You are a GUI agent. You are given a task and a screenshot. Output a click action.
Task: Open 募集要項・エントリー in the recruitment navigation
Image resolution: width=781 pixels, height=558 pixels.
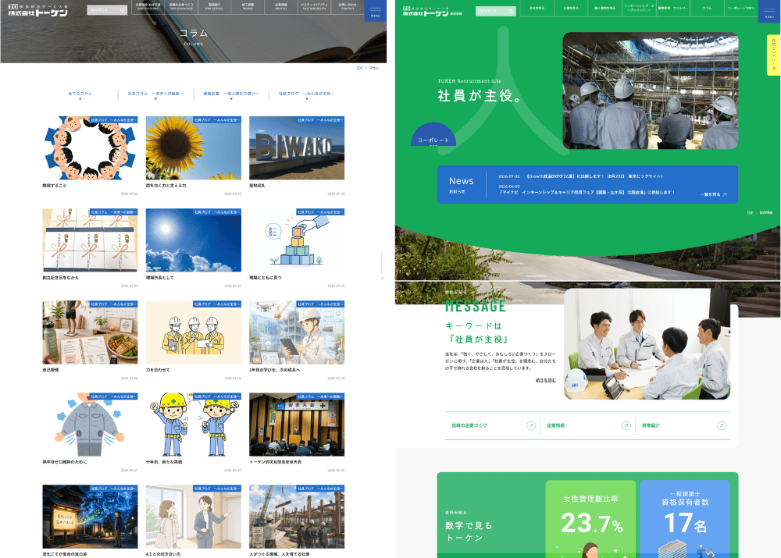[x=673, y=9]
